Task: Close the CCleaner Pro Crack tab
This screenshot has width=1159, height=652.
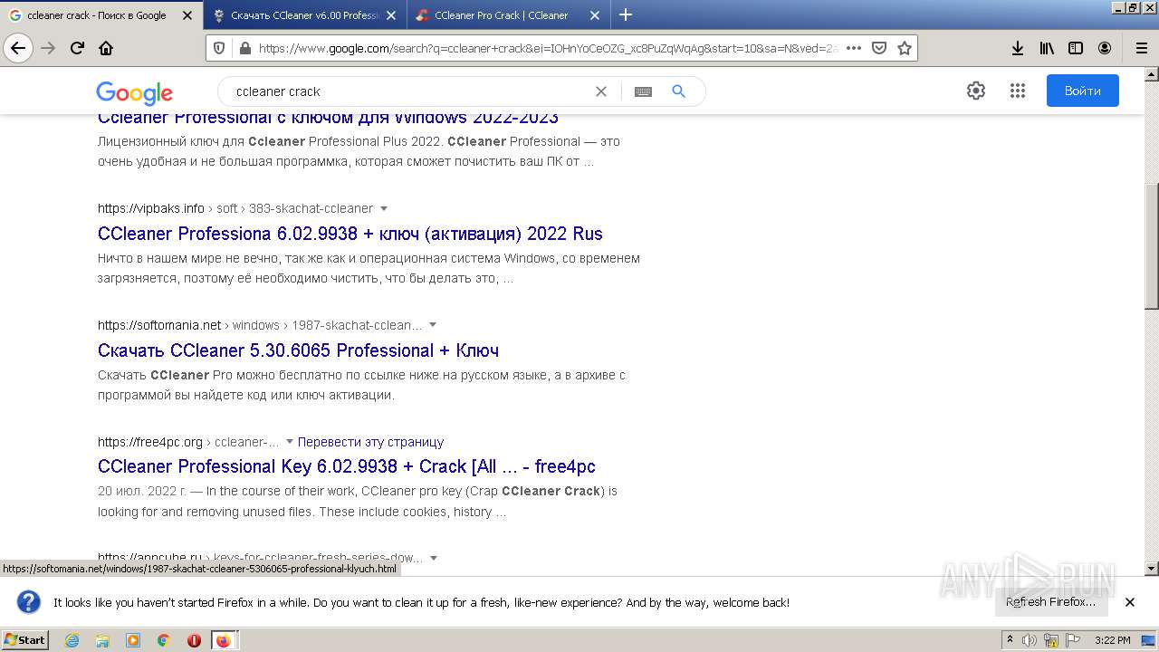Action: coord(595,15)
